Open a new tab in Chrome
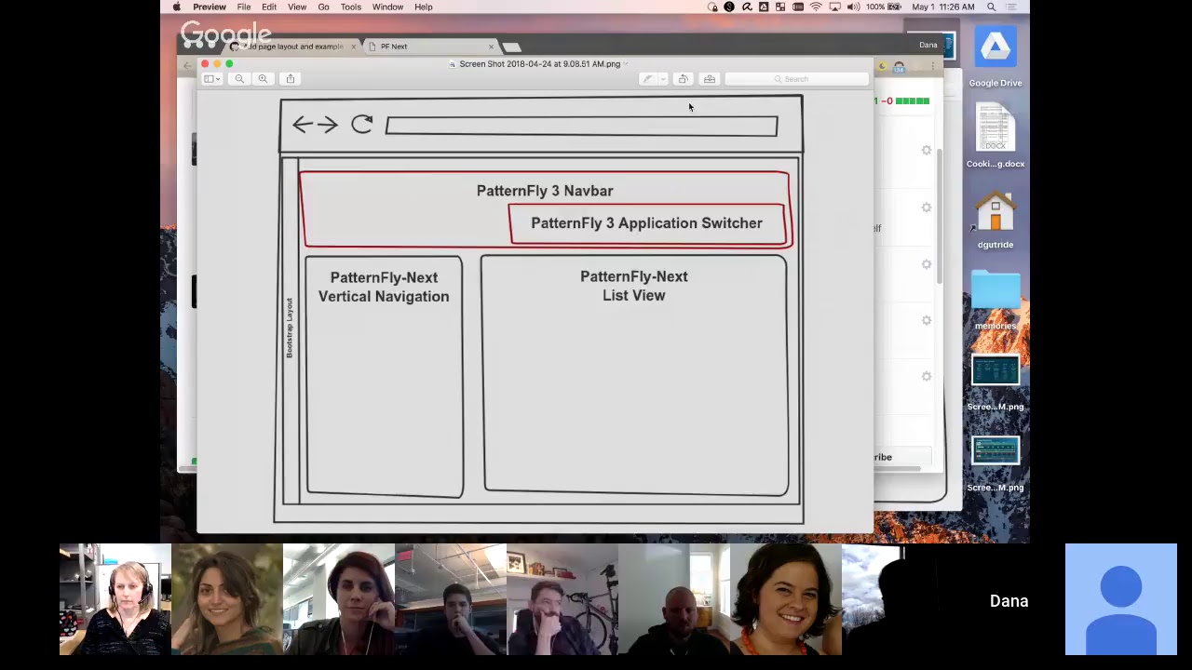Screen dimensions: 1192x670 512,47
